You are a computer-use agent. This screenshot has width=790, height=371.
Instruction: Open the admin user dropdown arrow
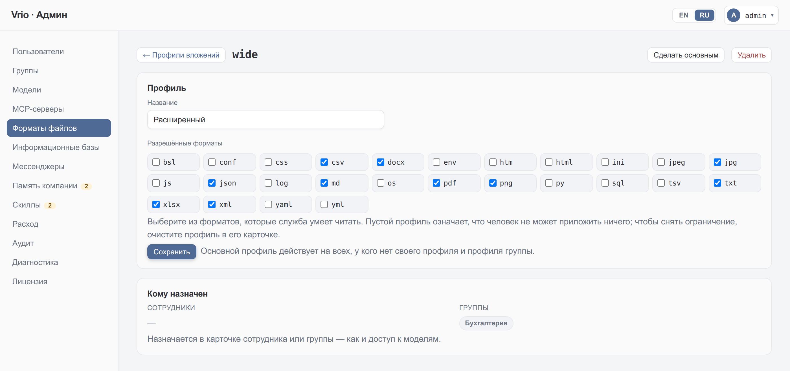772,15
